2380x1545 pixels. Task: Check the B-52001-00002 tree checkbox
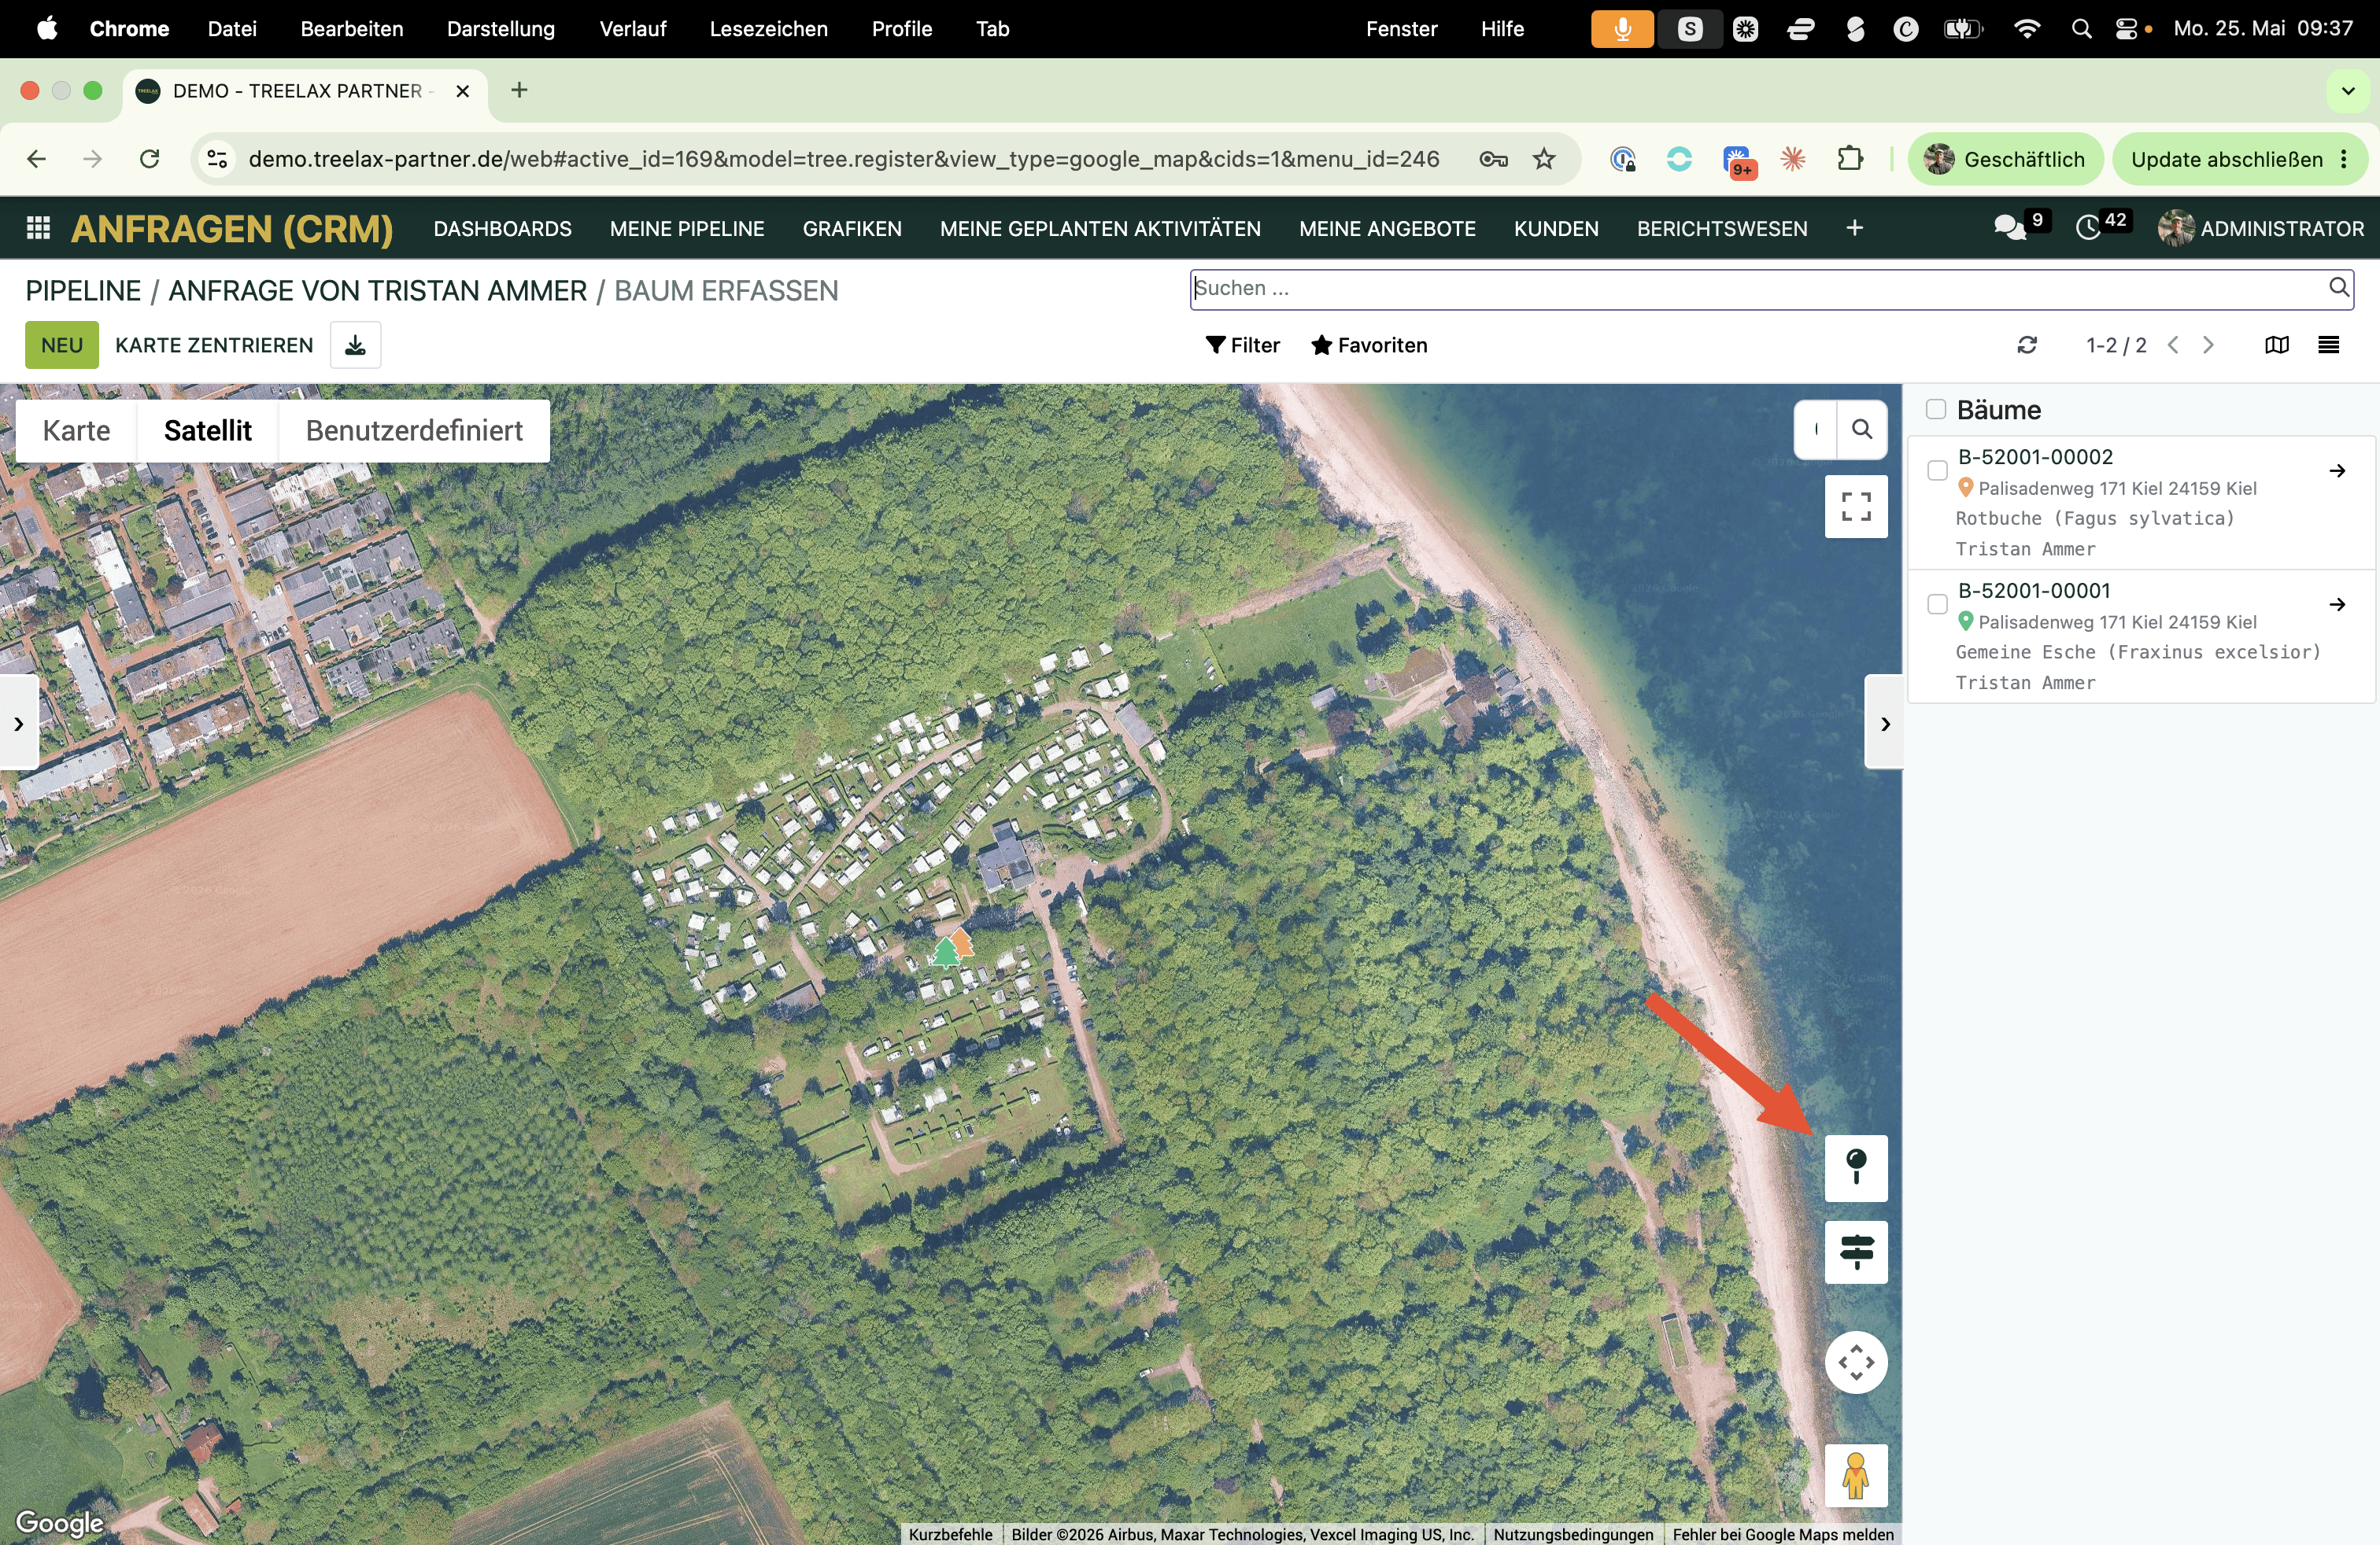click(1937, 470)
